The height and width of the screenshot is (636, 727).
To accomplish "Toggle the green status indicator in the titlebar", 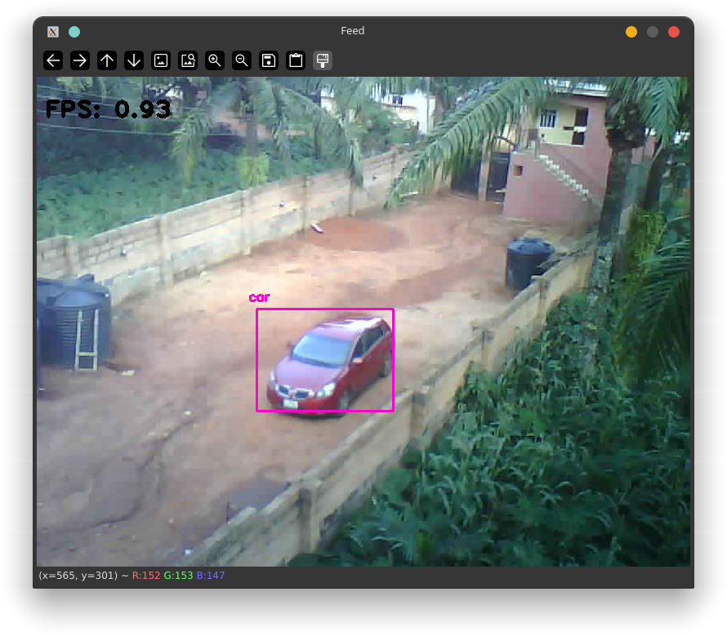I will pos(74,31).
